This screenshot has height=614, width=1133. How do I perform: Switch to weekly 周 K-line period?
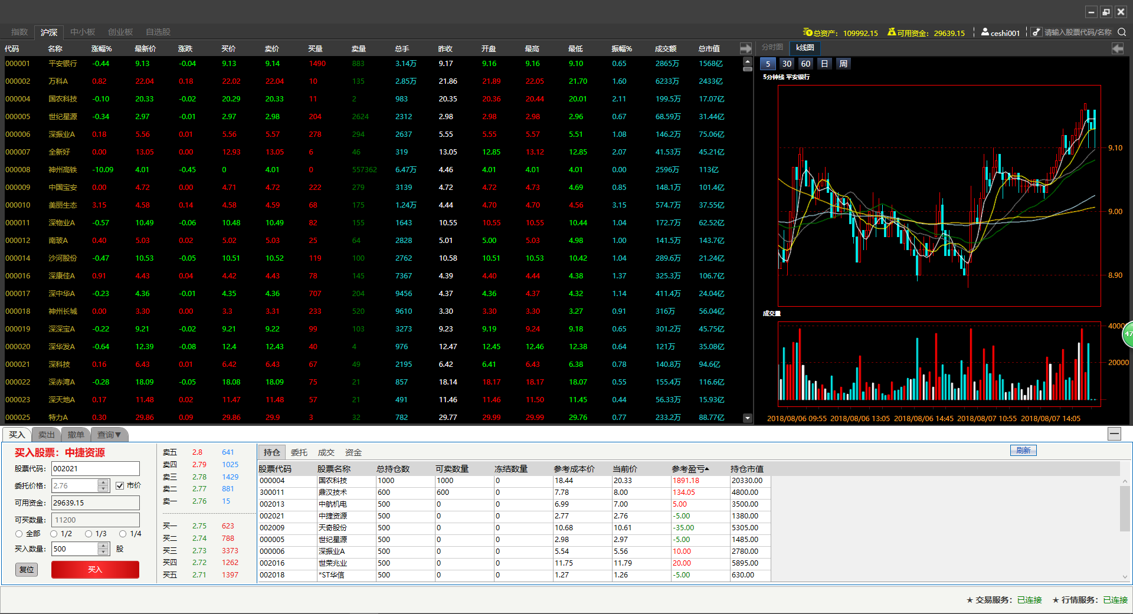[x=843, y=64]
